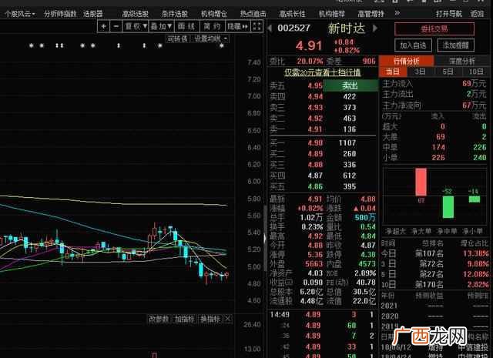Click the 14:49 tick trade row
Viewport: 493px width, 358px height.
click(323, 315)
